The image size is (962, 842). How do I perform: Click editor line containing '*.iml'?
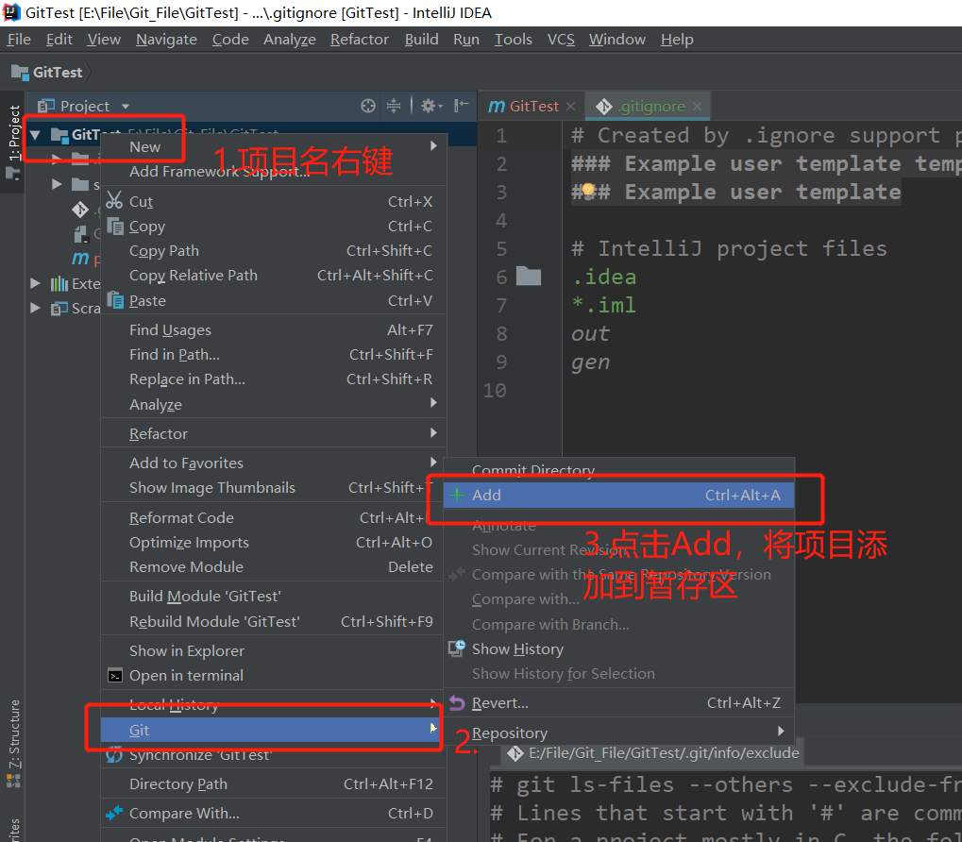[603, 305]
